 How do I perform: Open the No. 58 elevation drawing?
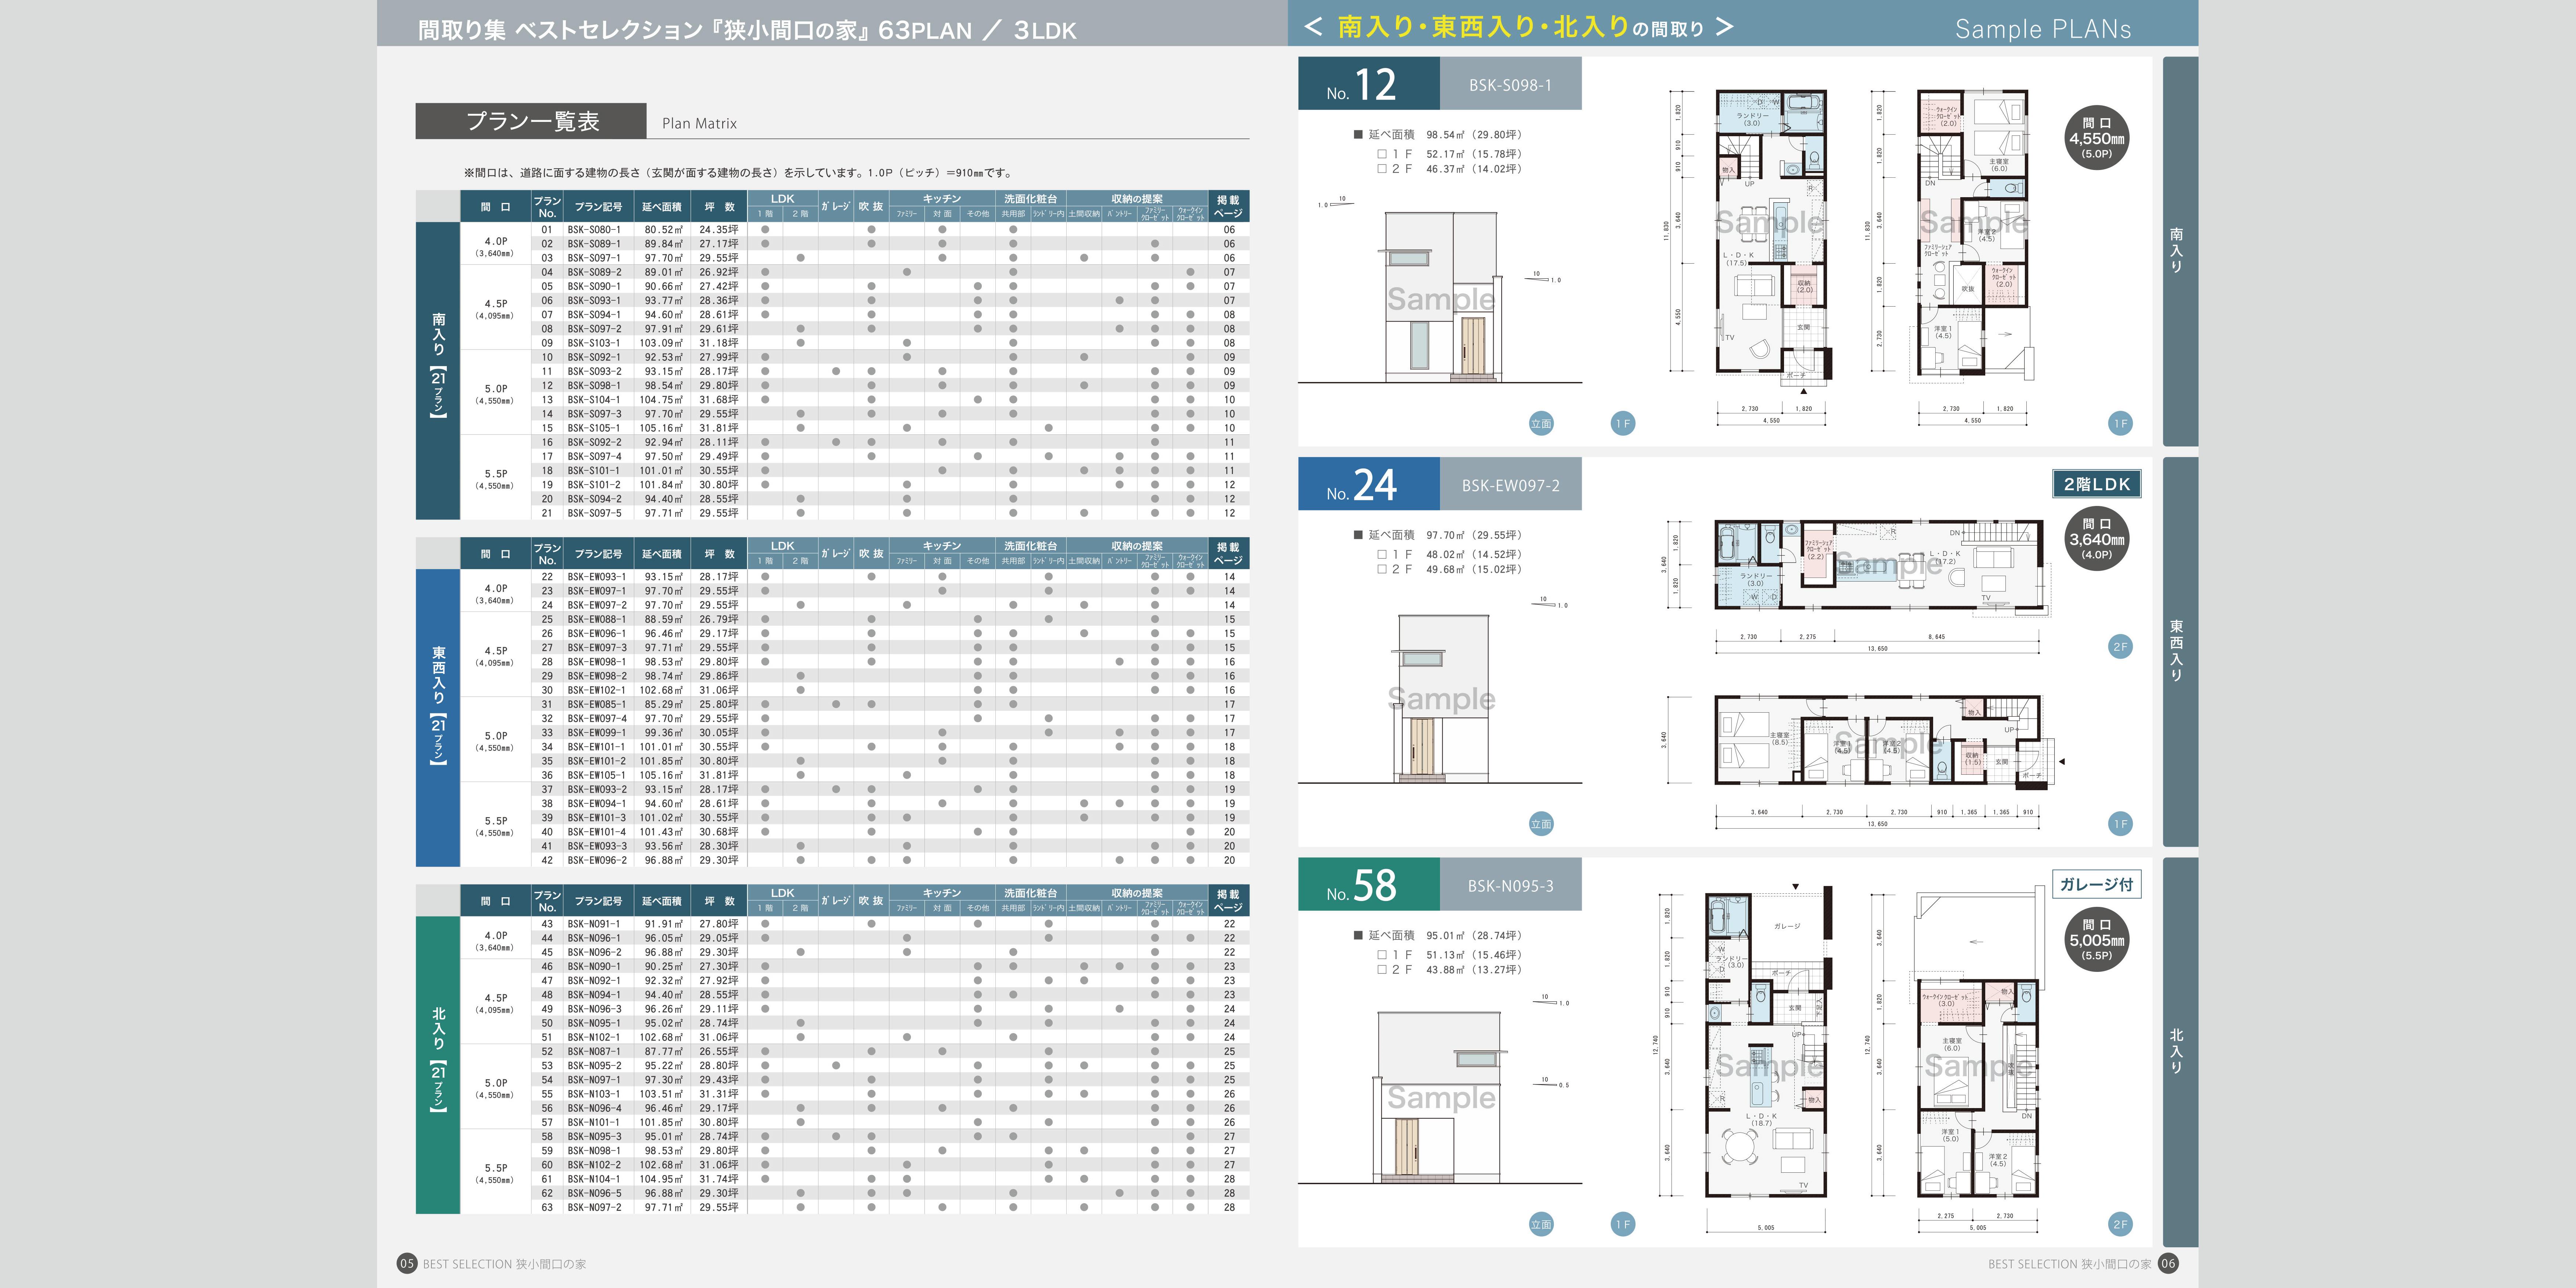[x=1440, y=1098]
